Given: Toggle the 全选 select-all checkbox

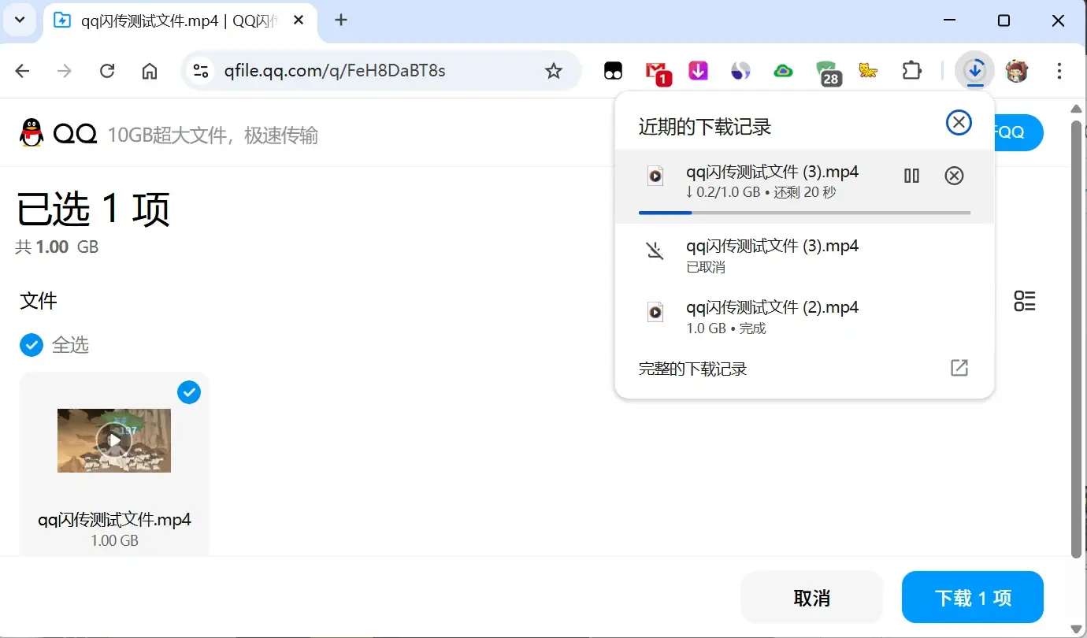Looking at the screenshot, I should 32,344.
